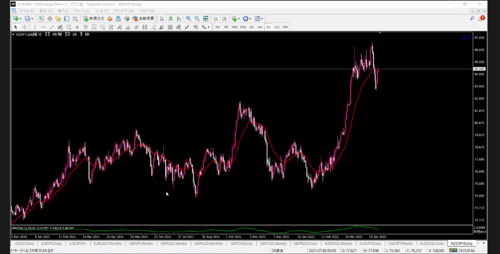Switch timeframe to MN
This screenshot has height=254, width=500.
pos(285,27)
